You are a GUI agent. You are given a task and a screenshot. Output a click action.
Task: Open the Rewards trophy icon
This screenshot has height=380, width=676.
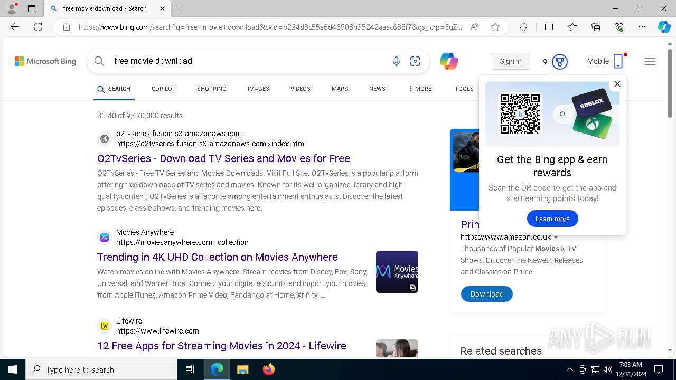coord(560,62)
